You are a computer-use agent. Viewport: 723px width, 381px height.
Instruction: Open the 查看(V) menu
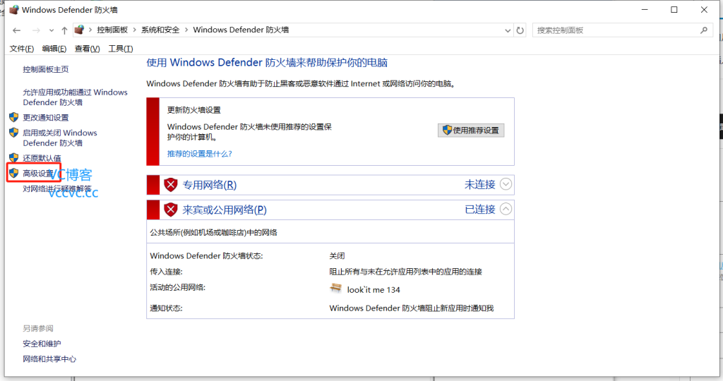coord(88,49)
